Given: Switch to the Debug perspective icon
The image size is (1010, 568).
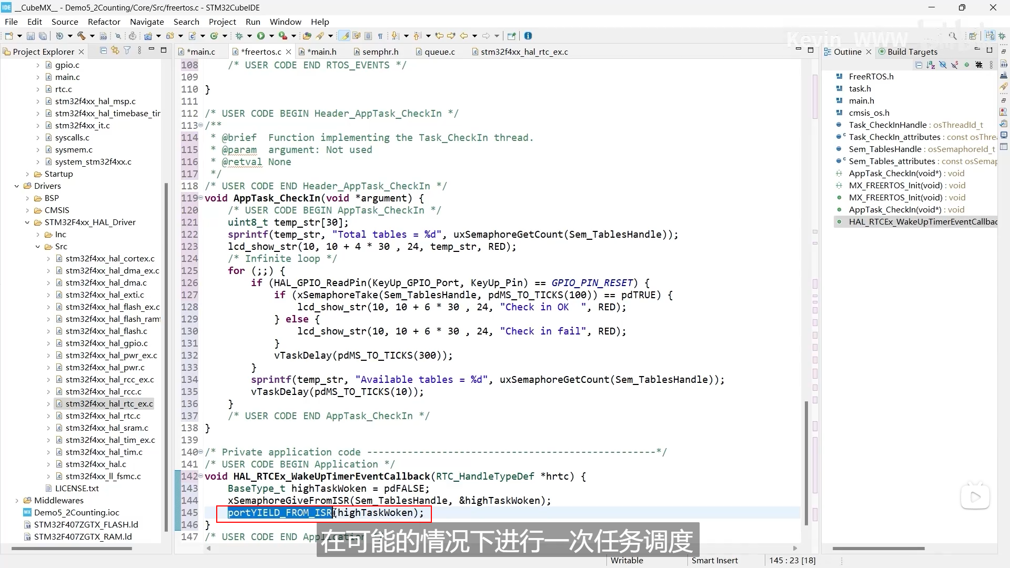Looking at the screenshot, I should 1002,36.
